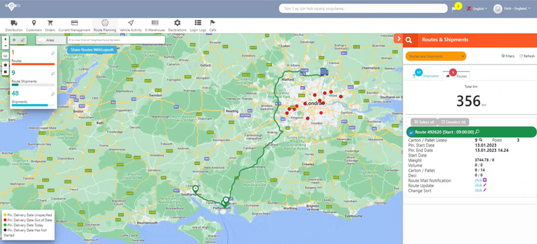Open the Distribution truck icon
The width and height of the screenshot is (537, 244).
[x=13, y=23]
